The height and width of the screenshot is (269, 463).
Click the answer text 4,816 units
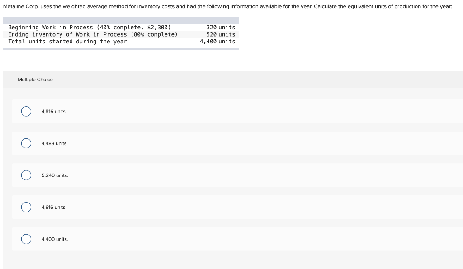point(54,111)
